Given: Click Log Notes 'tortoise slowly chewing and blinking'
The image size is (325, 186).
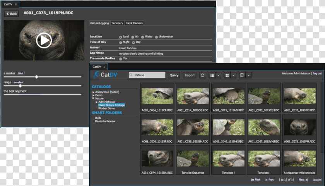Looking at the screenshot, I should coord(141,53).
